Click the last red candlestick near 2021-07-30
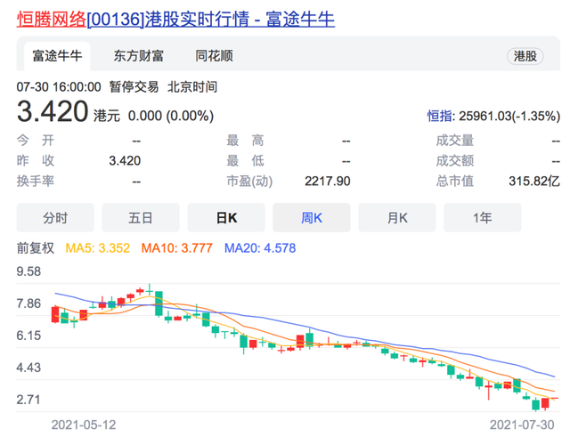The width and height of the screenshot is (570, 437). [x=545, y=403]
